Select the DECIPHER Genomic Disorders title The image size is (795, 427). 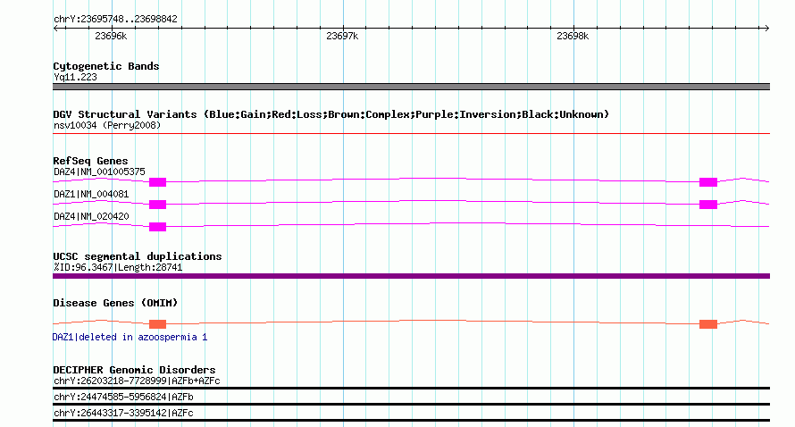pos(134,370)
